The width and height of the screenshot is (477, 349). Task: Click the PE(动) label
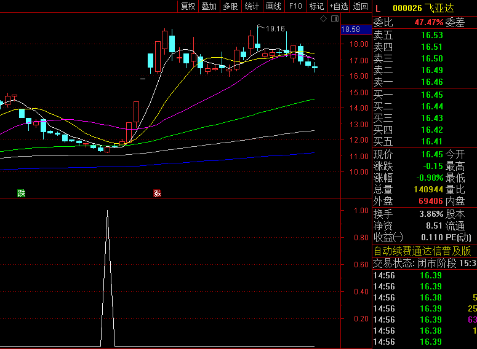pos(458,237)
